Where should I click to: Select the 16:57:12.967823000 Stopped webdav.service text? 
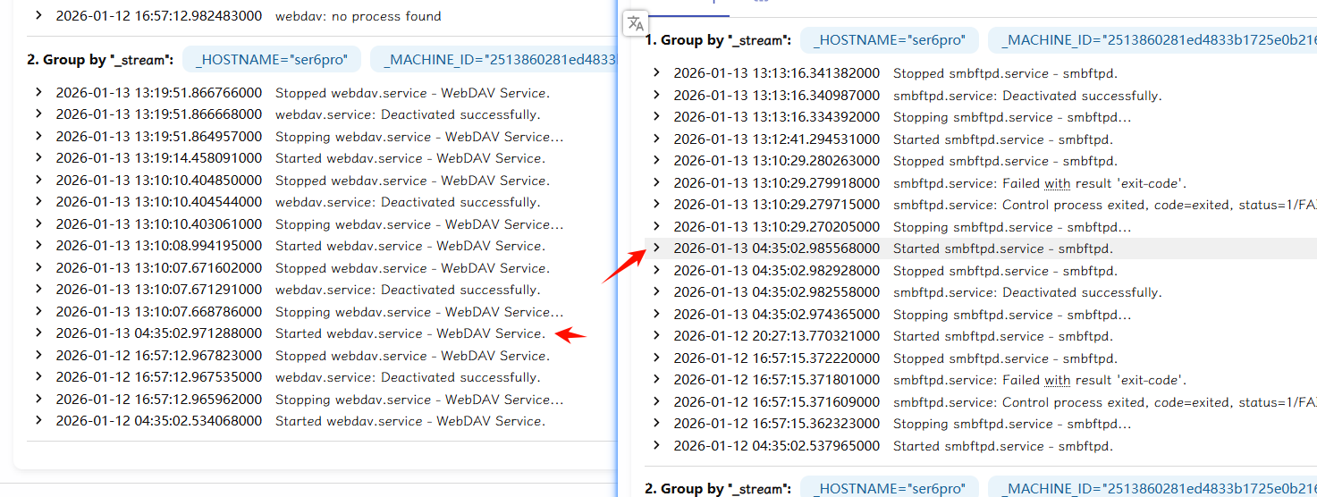[412, 356]
